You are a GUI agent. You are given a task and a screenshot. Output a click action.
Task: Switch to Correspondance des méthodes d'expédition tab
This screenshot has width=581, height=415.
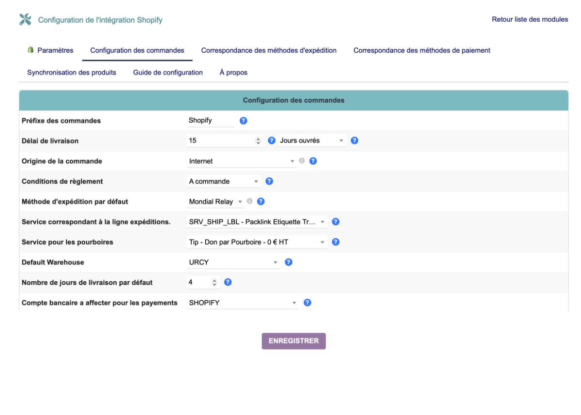click(268, 50)
